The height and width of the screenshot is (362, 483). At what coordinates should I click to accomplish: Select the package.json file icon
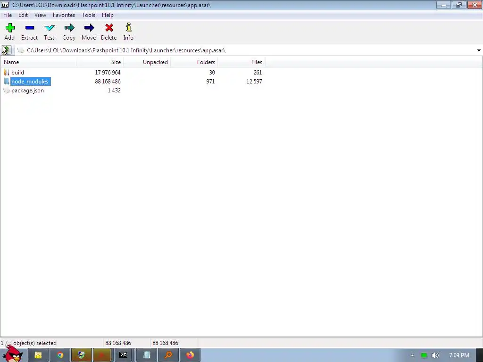pyautogui.click(x=7, y=90)
